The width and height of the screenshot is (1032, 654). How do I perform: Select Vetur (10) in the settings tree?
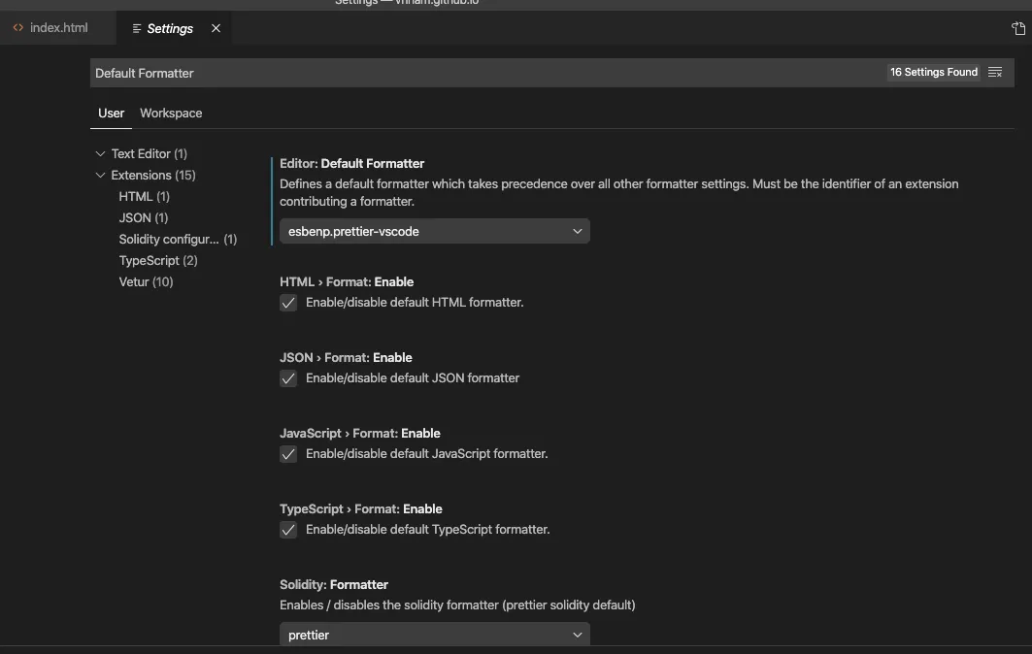pos(146,282)
